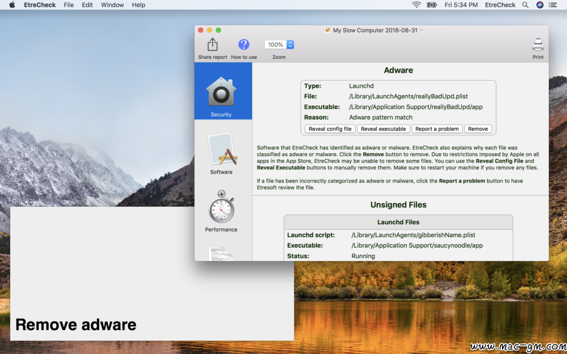Click the clock showing Fri 5:34 PM
Screen dimensions: 567x354
[x=461, y=5]
